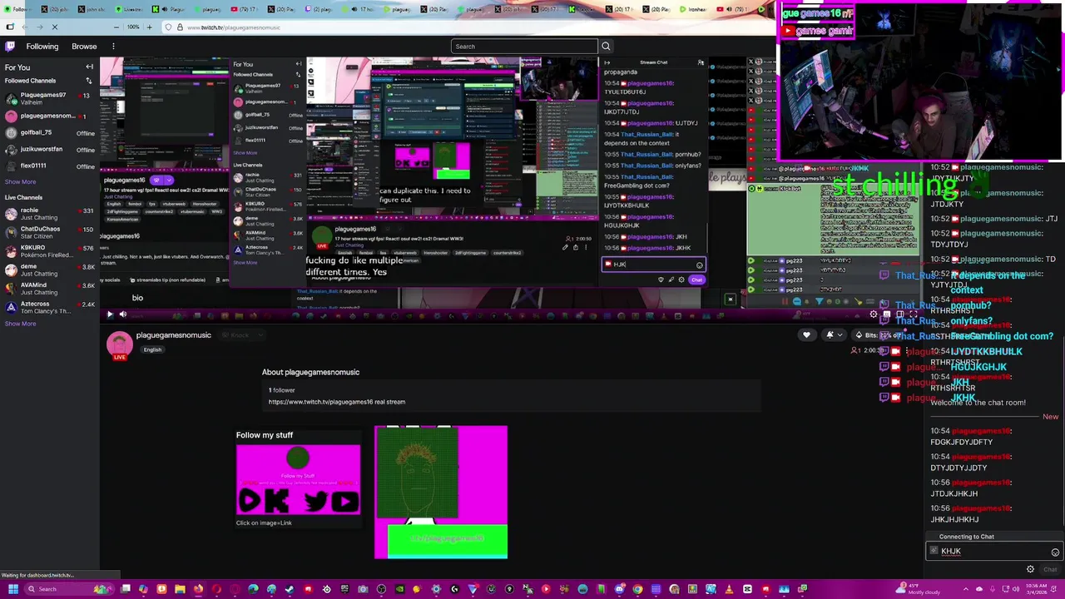Expand Show More under Live Channels
Viewport: 1065px width, 599px height.
(20, 324)
